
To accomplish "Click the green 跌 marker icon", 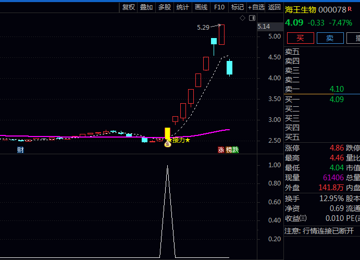I will 235,150.
